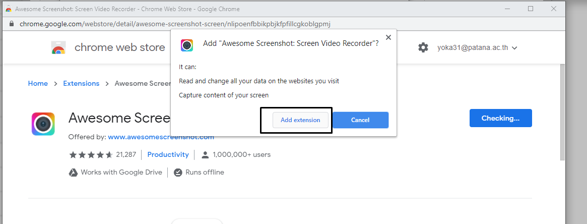This screenshot has height=224, width=587.
Task: Click 'Runs offline' label
Action: click(x=205, y=173)
